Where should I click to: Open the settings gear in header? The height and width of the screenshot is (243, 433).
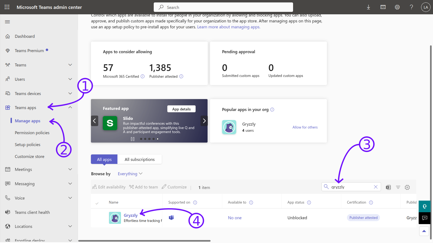[397, 7]
